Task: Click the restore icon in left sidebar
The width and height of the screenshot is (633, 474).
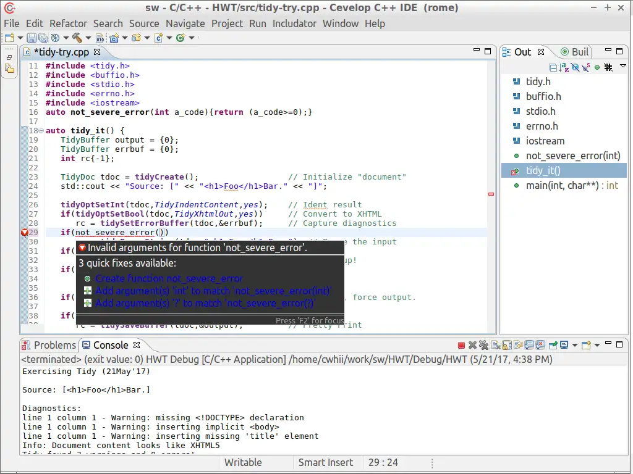Action: [9, 57]
